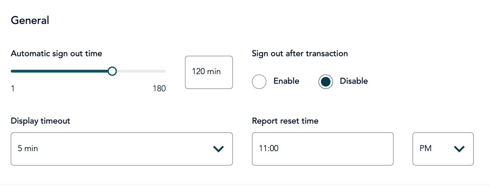Click the Automatic sign out time label
The height and width of the screenshot is (189, 490).
(x=56, y=53)
